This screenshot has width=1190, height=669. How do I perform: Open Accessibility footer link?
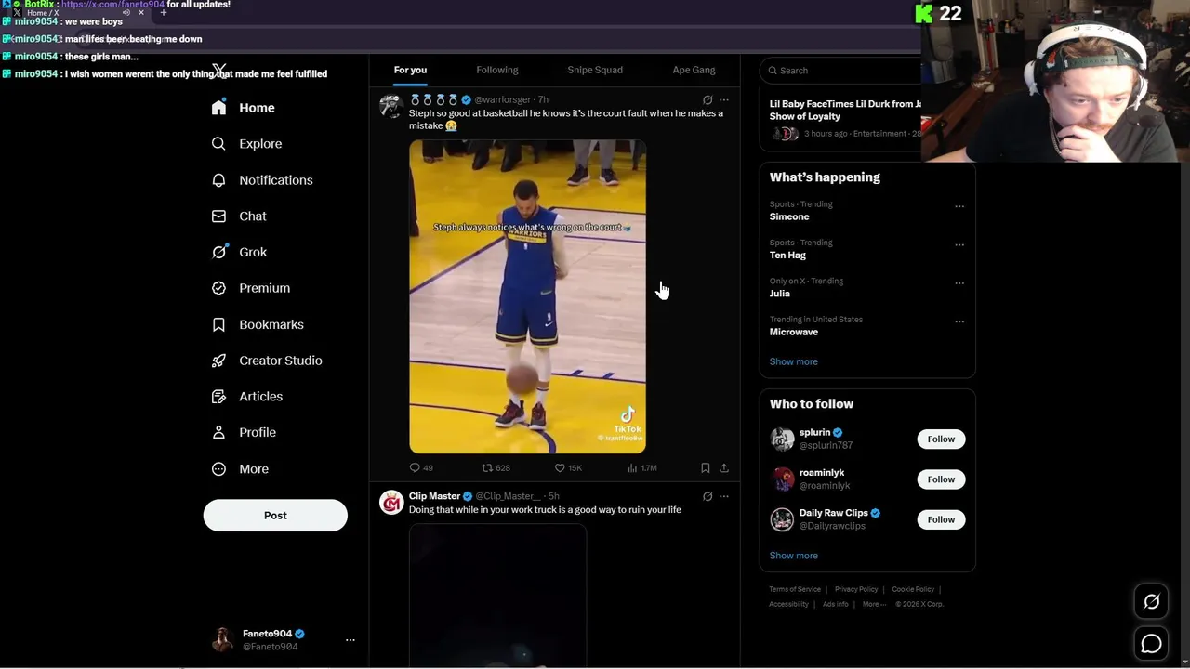[x=788, y=604]
